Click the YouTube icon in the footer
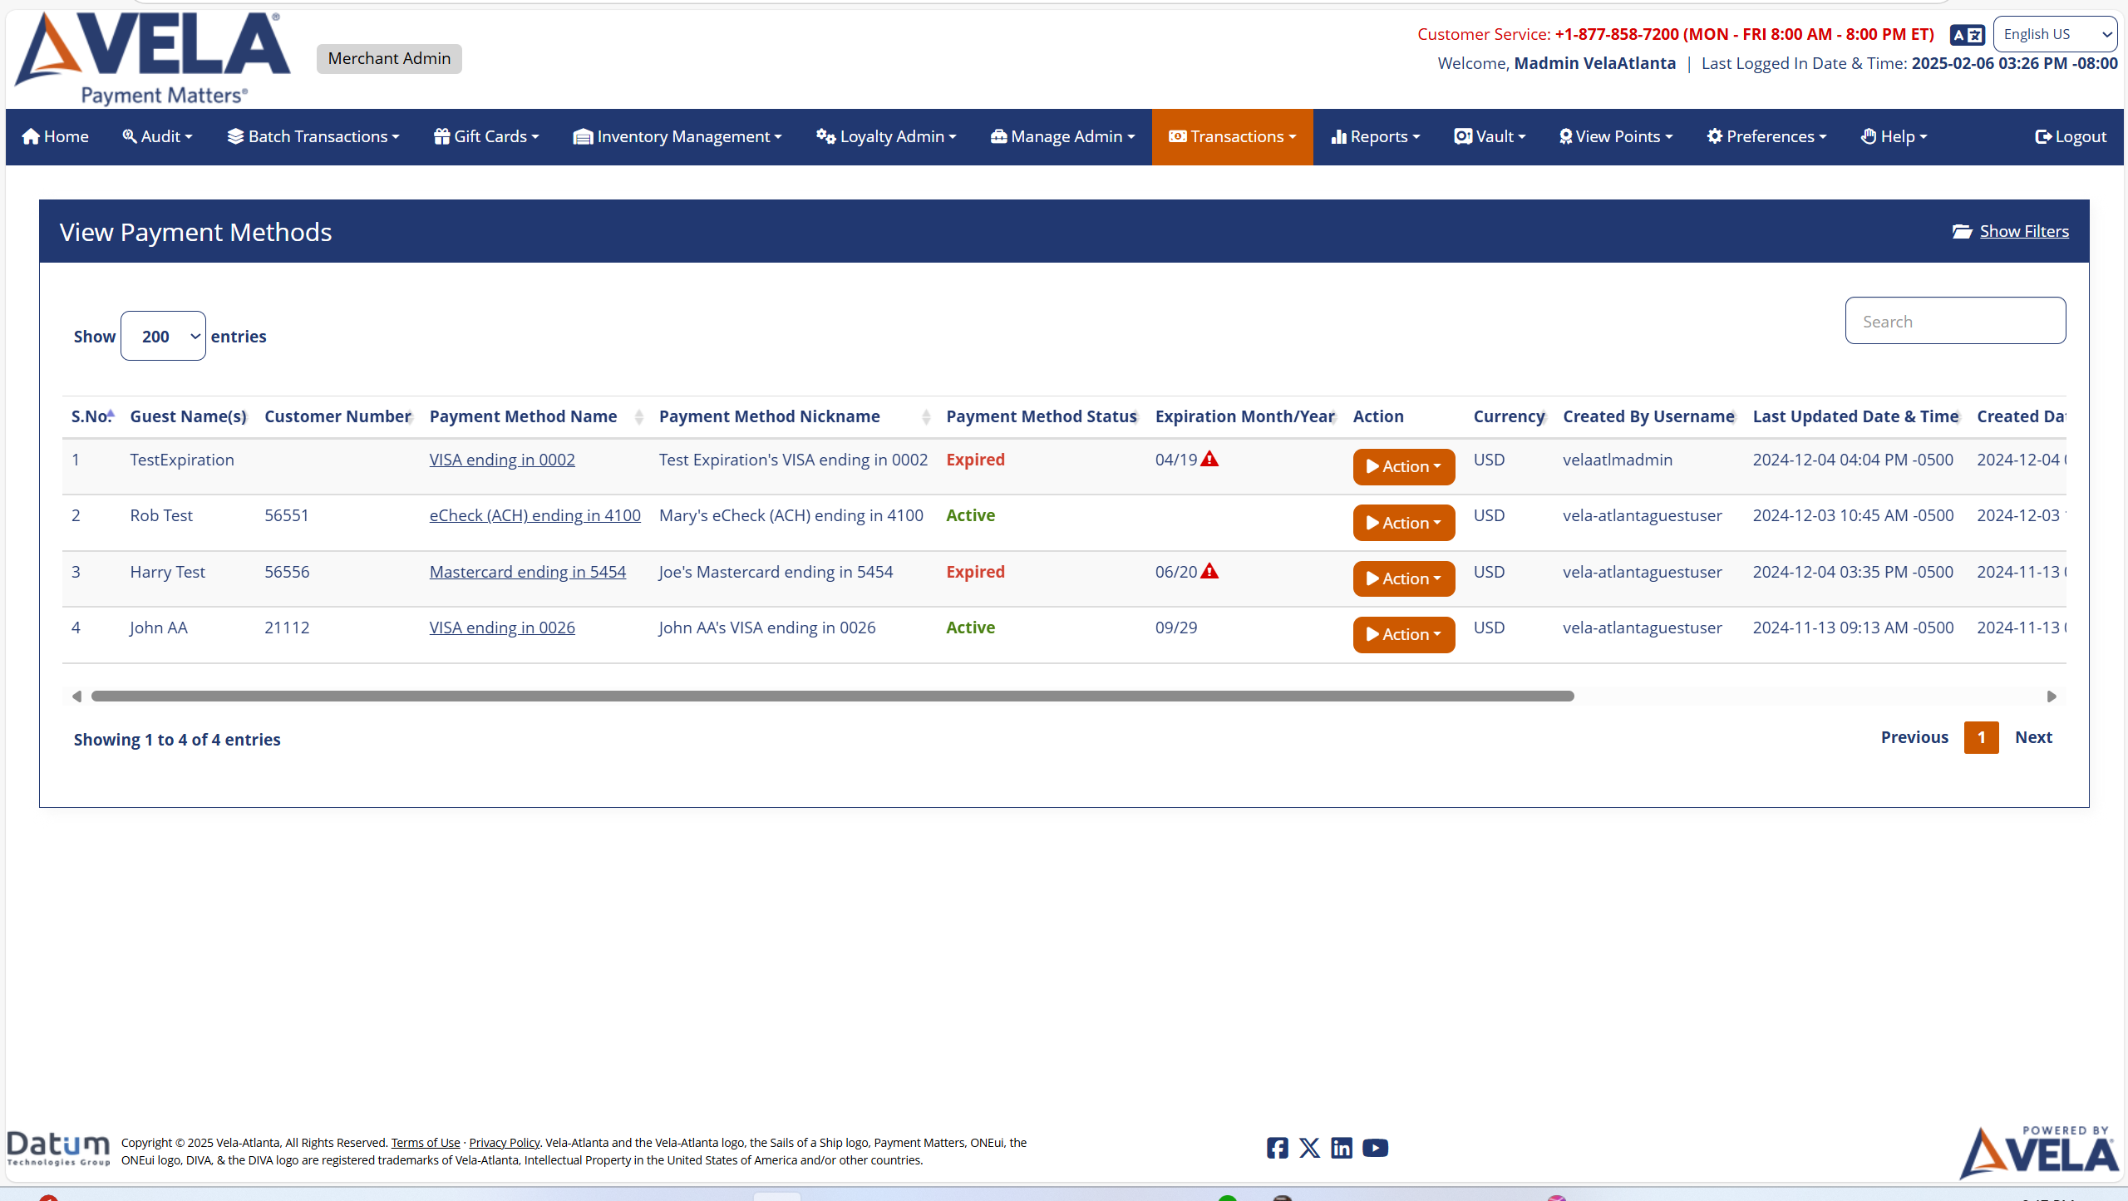2128x1201 pixels. click(1375, 1148)
